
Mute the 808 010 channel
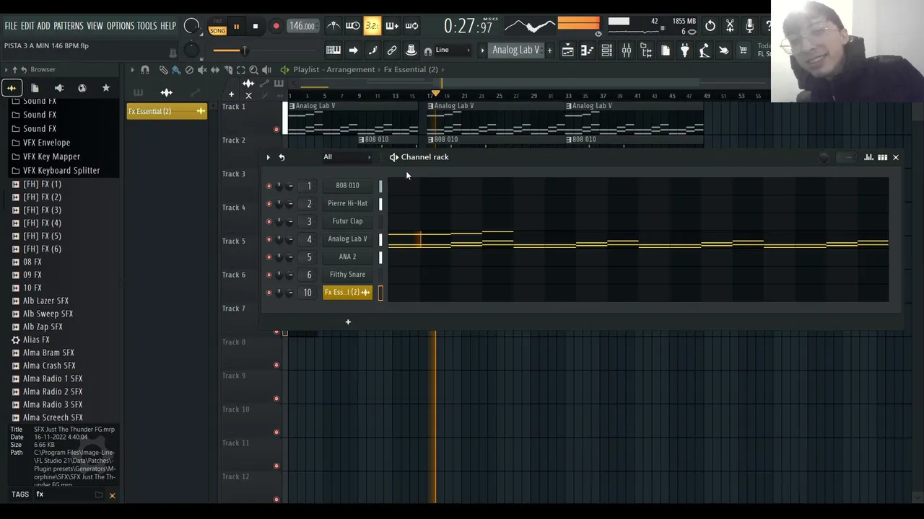tap(269, 186)
